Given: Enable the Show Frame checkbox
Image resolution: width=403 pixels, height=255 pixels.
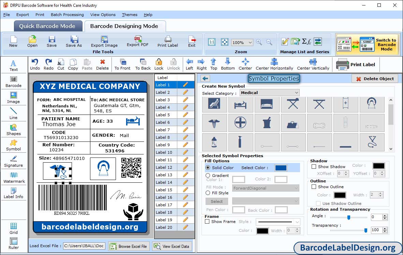Looking at the screenshot, I should click(207, 221).
